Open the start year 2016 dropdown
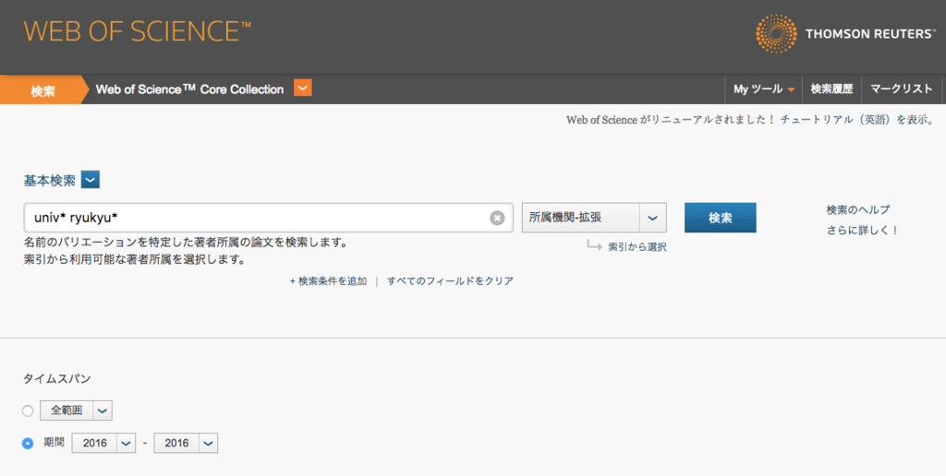Viewport: 946px width, 476px height. [x=103, y=443]
